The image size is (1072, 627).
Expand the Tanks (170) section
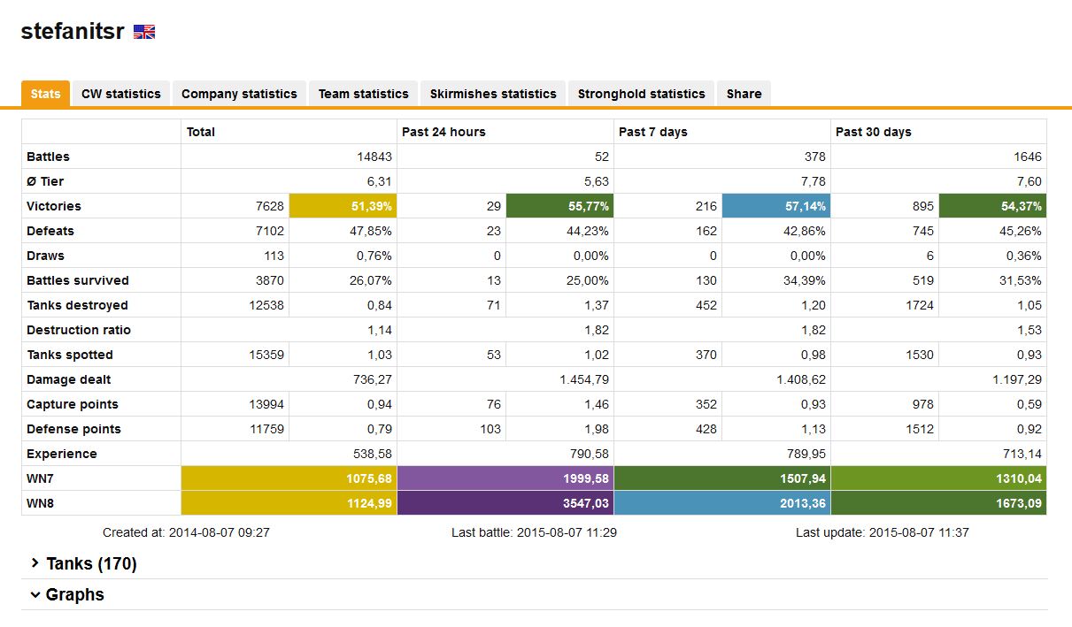(83, 563)
